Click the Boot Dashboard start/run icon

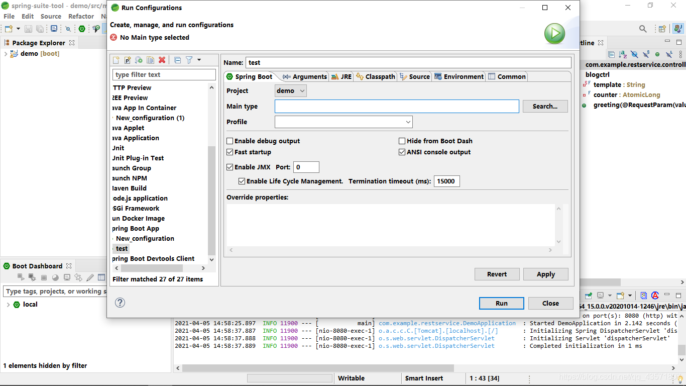21,277
